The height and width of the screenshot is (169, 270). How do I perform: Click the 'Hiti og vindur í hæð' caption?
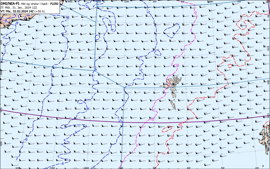(34, 4)
